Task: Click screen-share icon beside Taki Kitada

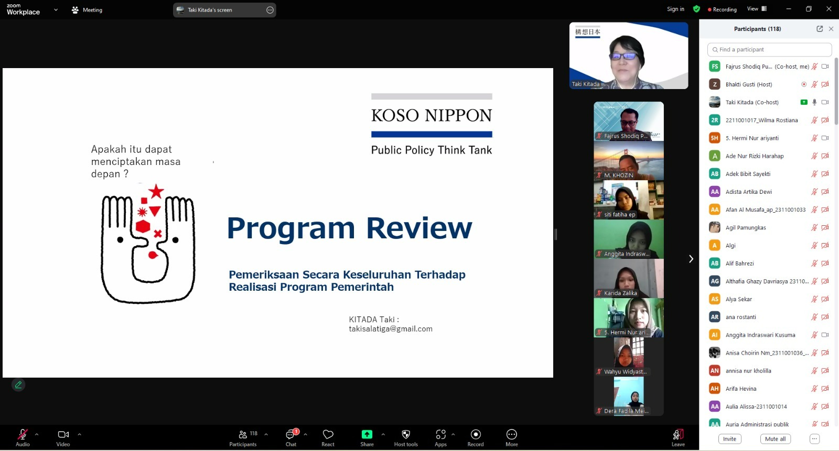Action: point(804,102)
